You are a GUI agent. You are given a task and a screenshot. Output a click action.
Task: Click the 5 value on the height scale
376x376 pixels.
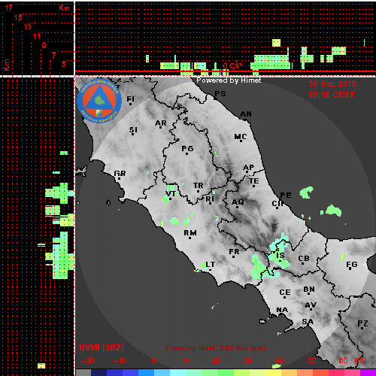click(x=64, y=64)
